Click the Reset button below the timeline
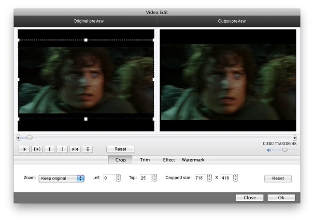Viewport: 314px width, 222px height. click(120, 149)
